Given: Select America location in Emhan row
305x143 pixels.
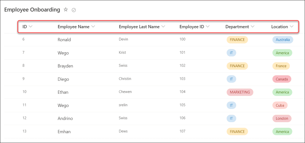Looking at the screenshot, I should 282,131.
